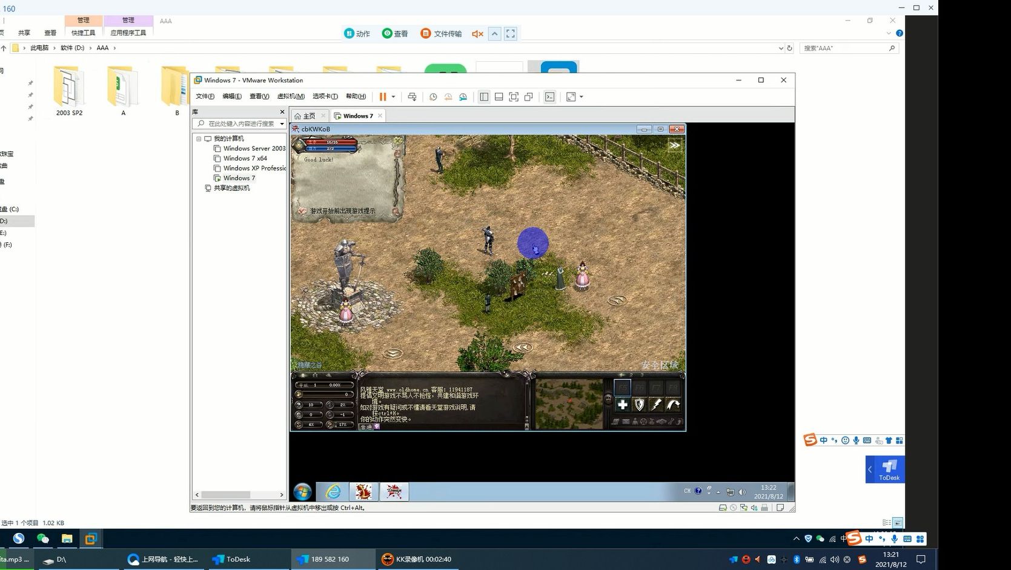Toggle ToDesk fullscreen icon
Image resolution: width=1011 pixels, height=570 pixels.
pyautogui.click(x=511, y=34)
